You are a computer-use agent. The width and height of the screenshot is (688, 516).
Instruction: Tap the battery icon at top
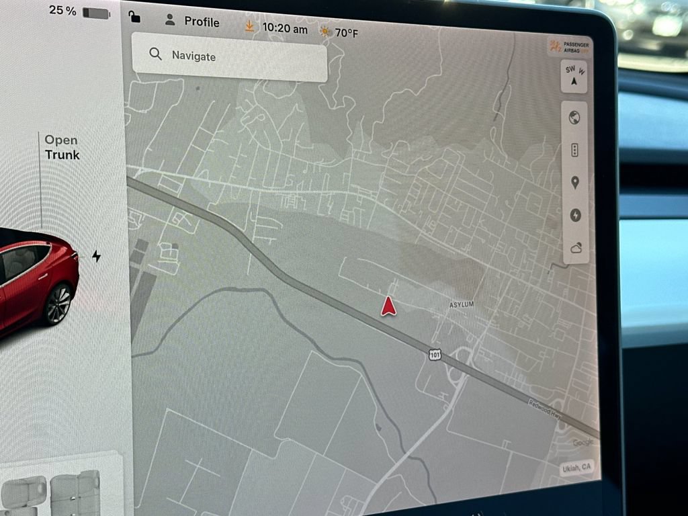pos(96,13)
